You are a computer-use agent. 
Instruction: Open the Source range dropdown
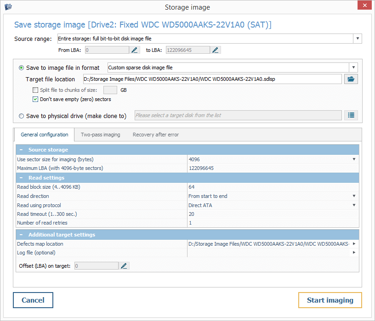coord(358,39)
